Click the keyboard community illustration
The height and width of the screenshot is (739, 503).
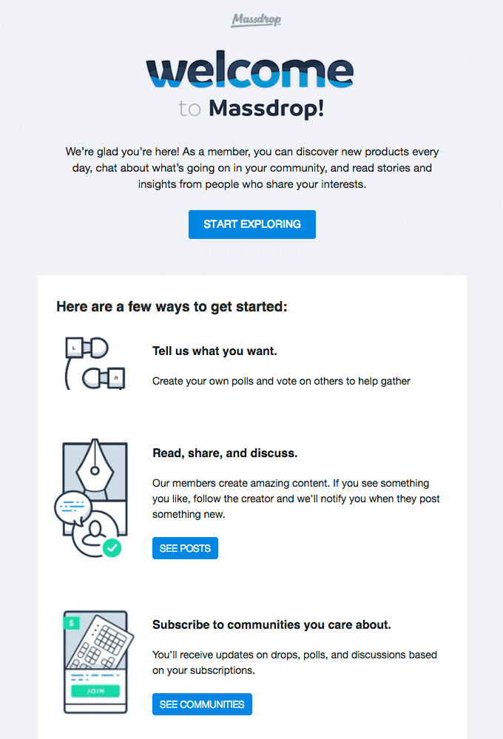click(98, 662)
